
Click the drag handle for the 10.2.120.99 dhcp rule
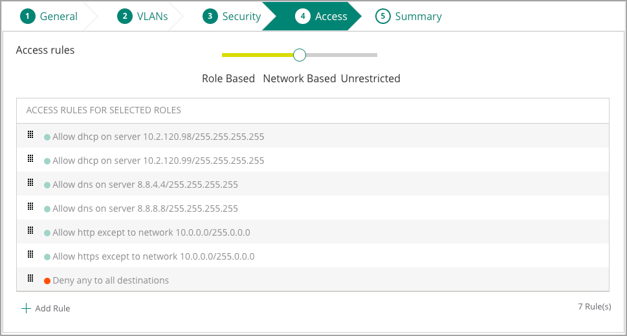[30, 159]
